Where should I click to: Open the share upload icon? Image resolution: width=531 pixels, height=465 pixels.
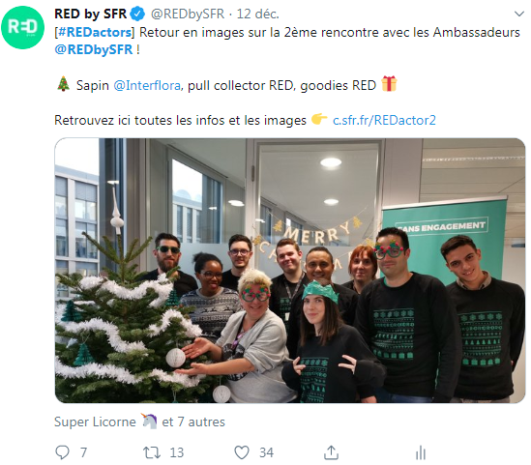pos(331,452)
